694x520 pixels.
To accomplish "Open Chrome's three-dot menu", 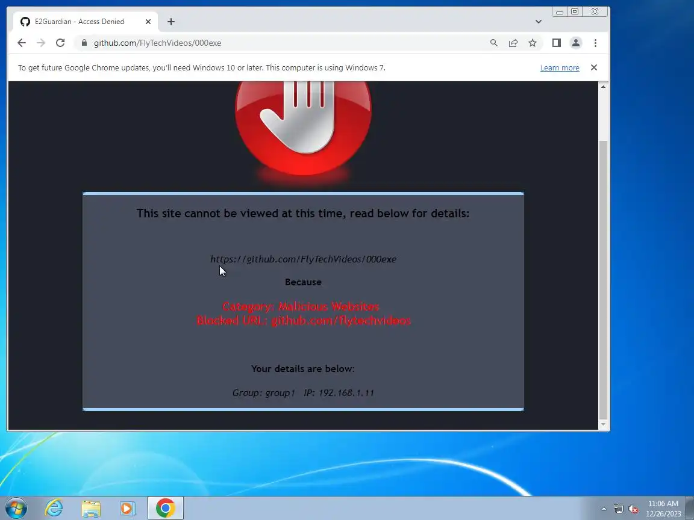I will [x=595, y=43].
